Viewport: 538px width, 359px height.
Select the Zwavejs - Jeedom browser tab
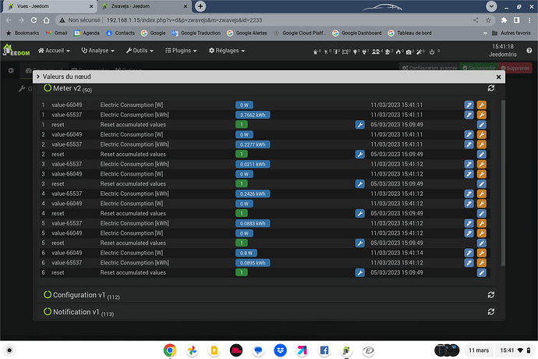[143, 6]
